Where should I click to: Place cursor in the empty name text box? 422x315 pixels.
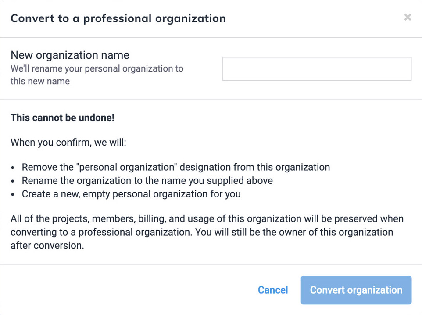coord(317,69)
